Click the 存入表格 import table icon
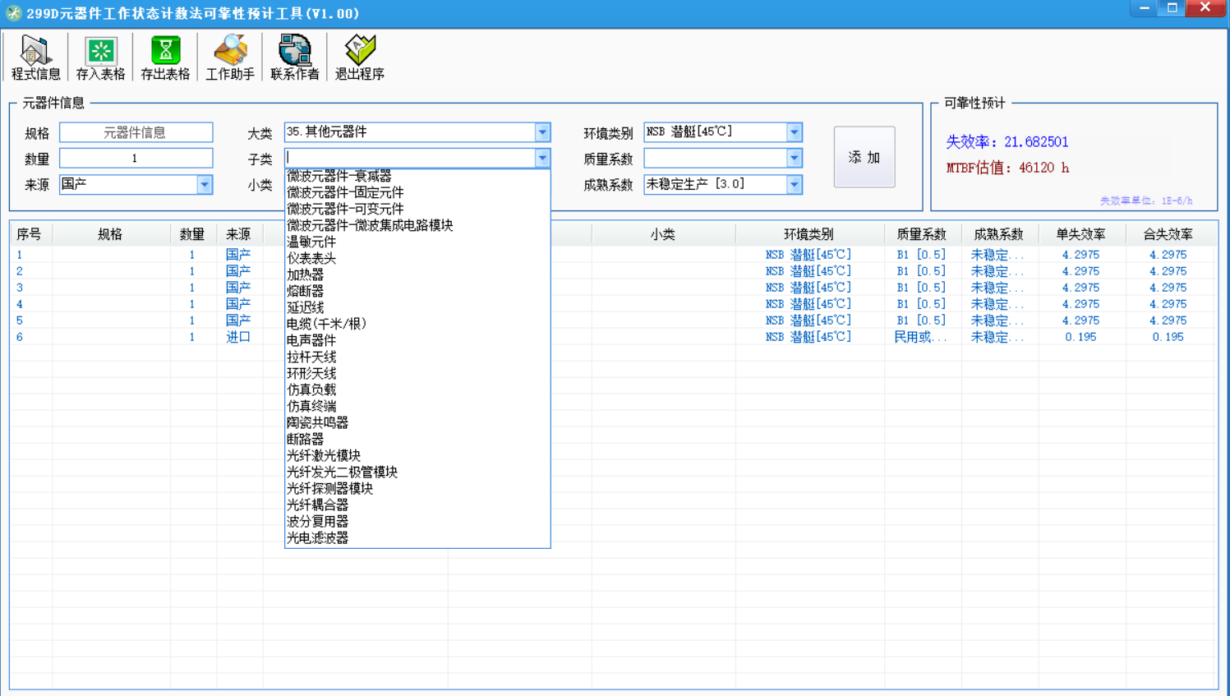 coord(100,57)
